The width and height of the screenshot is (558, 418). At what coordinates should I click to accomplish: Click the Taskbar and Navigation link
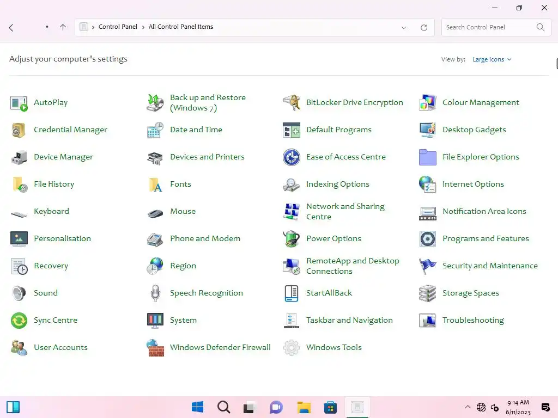click(349, 320)
